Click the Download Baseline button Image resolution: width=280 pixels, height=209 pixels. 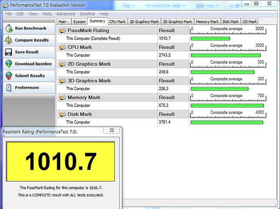coord(29,64)
